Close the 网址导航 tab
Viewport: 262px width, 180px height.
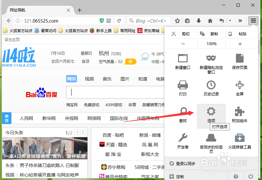coord(68,10)
